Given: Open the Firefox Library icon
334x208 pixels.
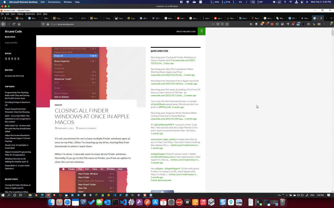Looking at the screenshot, I should 251,24.
